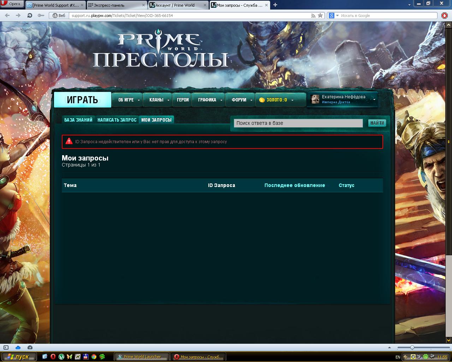452x362 pixels.
Task: Sort requests by Статус column
Action: (x=346, y=185)
